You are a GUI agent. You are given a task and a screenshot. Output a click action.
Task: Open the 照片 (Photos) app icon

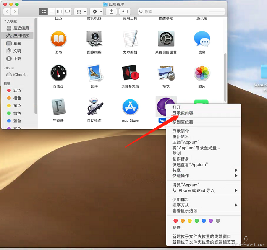(202, 73)
